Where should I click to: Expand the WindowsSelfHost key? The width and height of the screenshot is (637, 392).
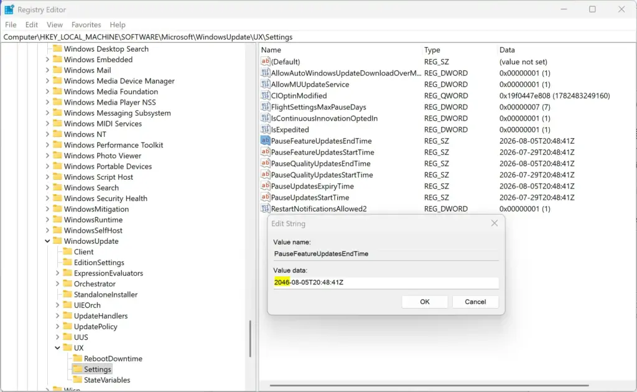click(47, 230)
